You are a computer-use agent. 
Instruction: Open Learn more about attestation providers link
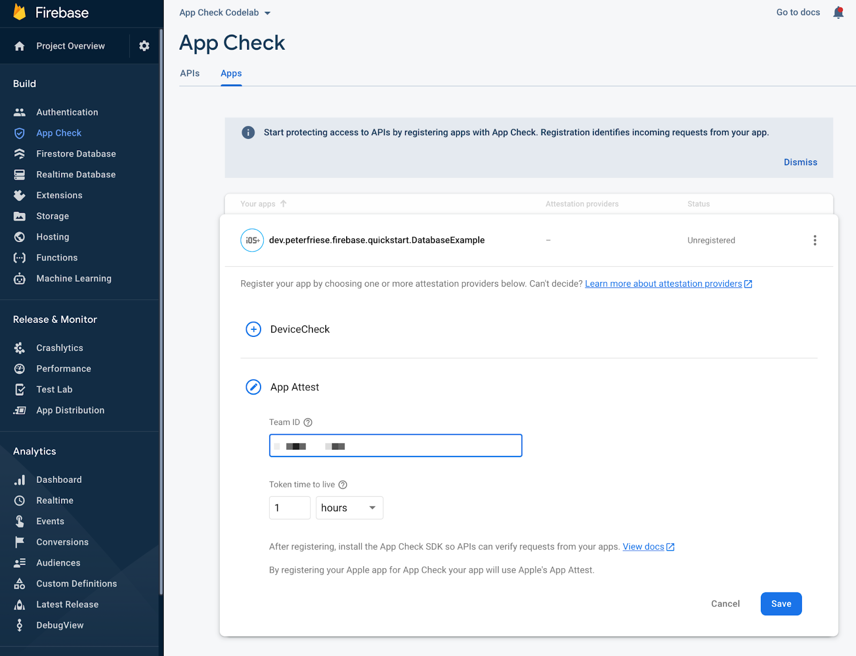tap(663, 284)
